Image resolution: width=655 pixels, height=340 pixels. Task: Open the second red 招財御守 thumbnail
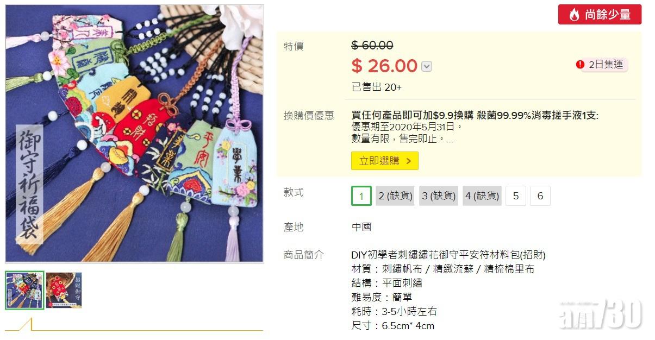64,291
